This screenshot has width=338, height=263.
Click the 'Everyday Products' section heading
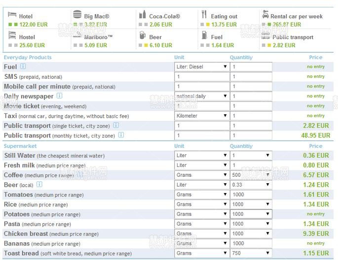click(x=28, y=57)
